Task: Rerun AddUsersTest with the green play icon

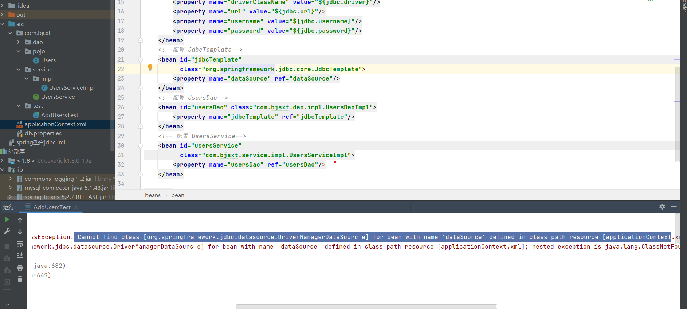Action: pyautogui.click(x=7, y=219)
